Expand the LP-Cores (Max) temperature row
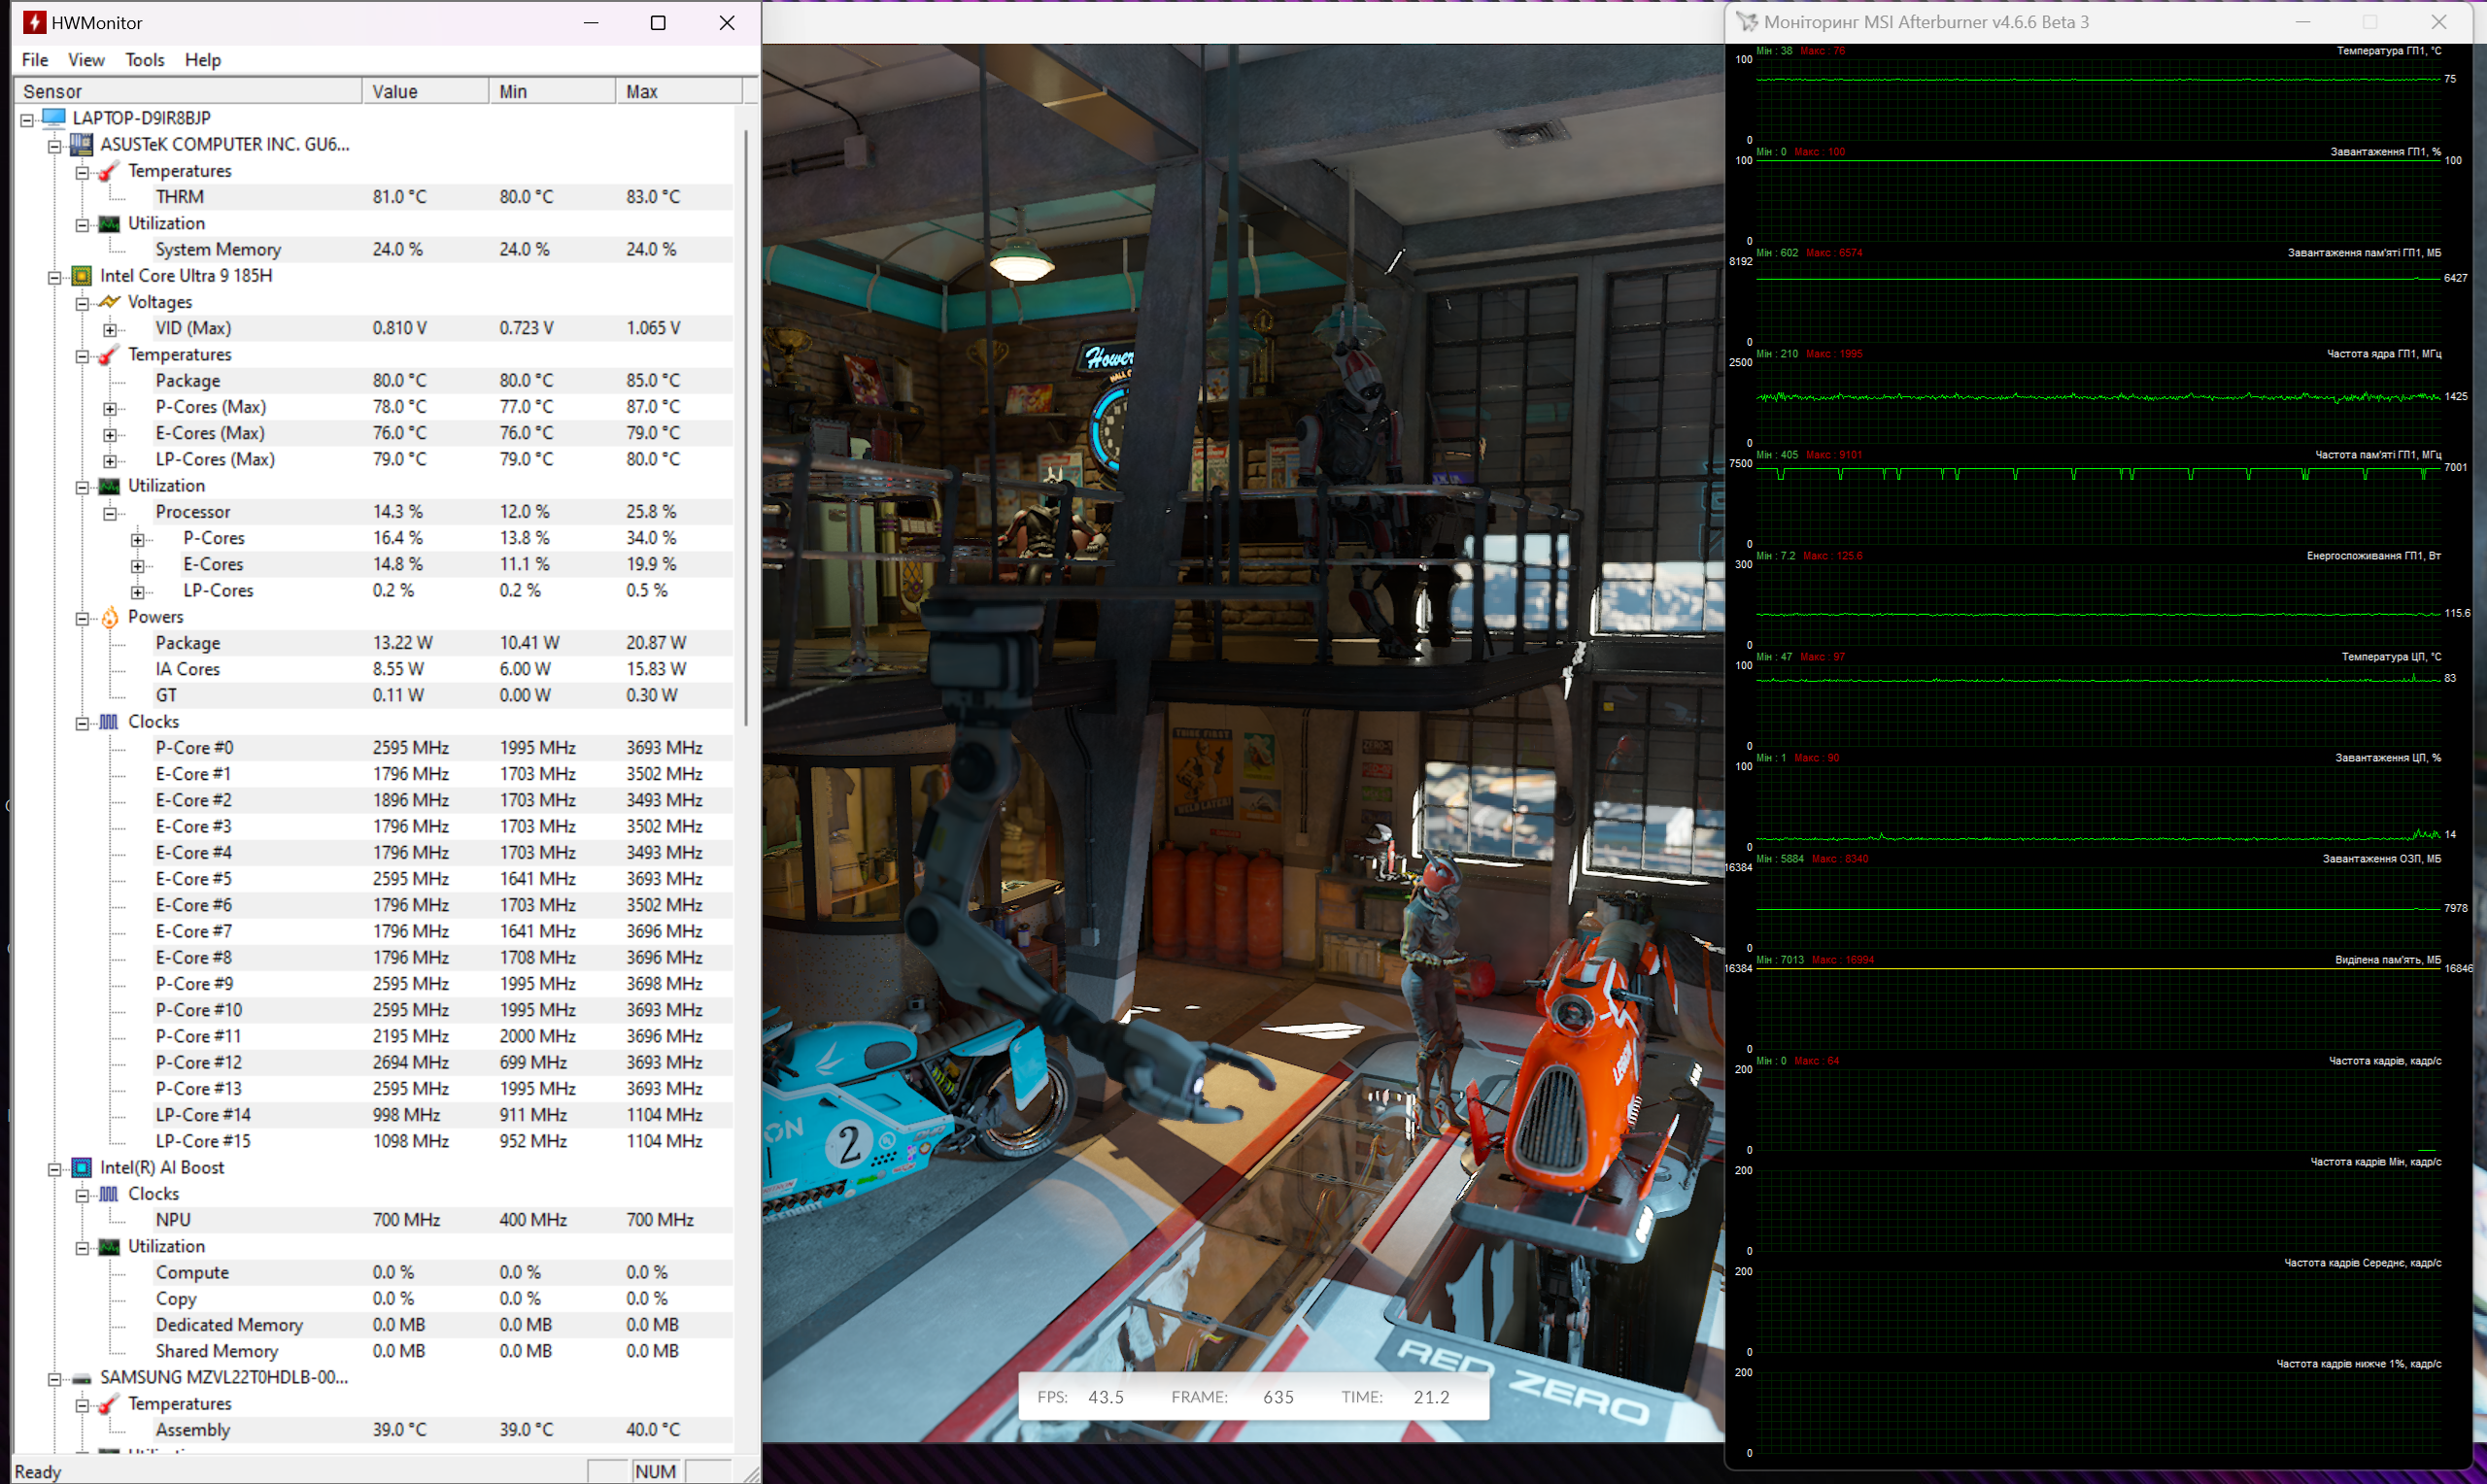This screenshot has width=2487, height=1484. click(x=110, y=461)
